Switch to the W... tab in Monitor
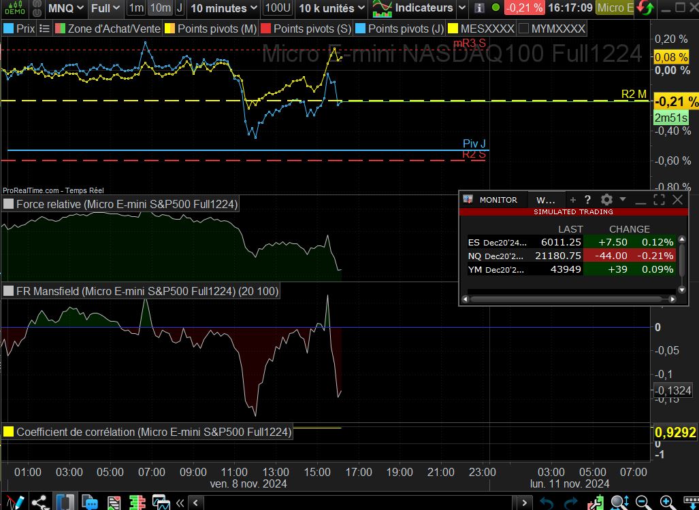Viewport: 699px width, 510px height. point(546,200)
